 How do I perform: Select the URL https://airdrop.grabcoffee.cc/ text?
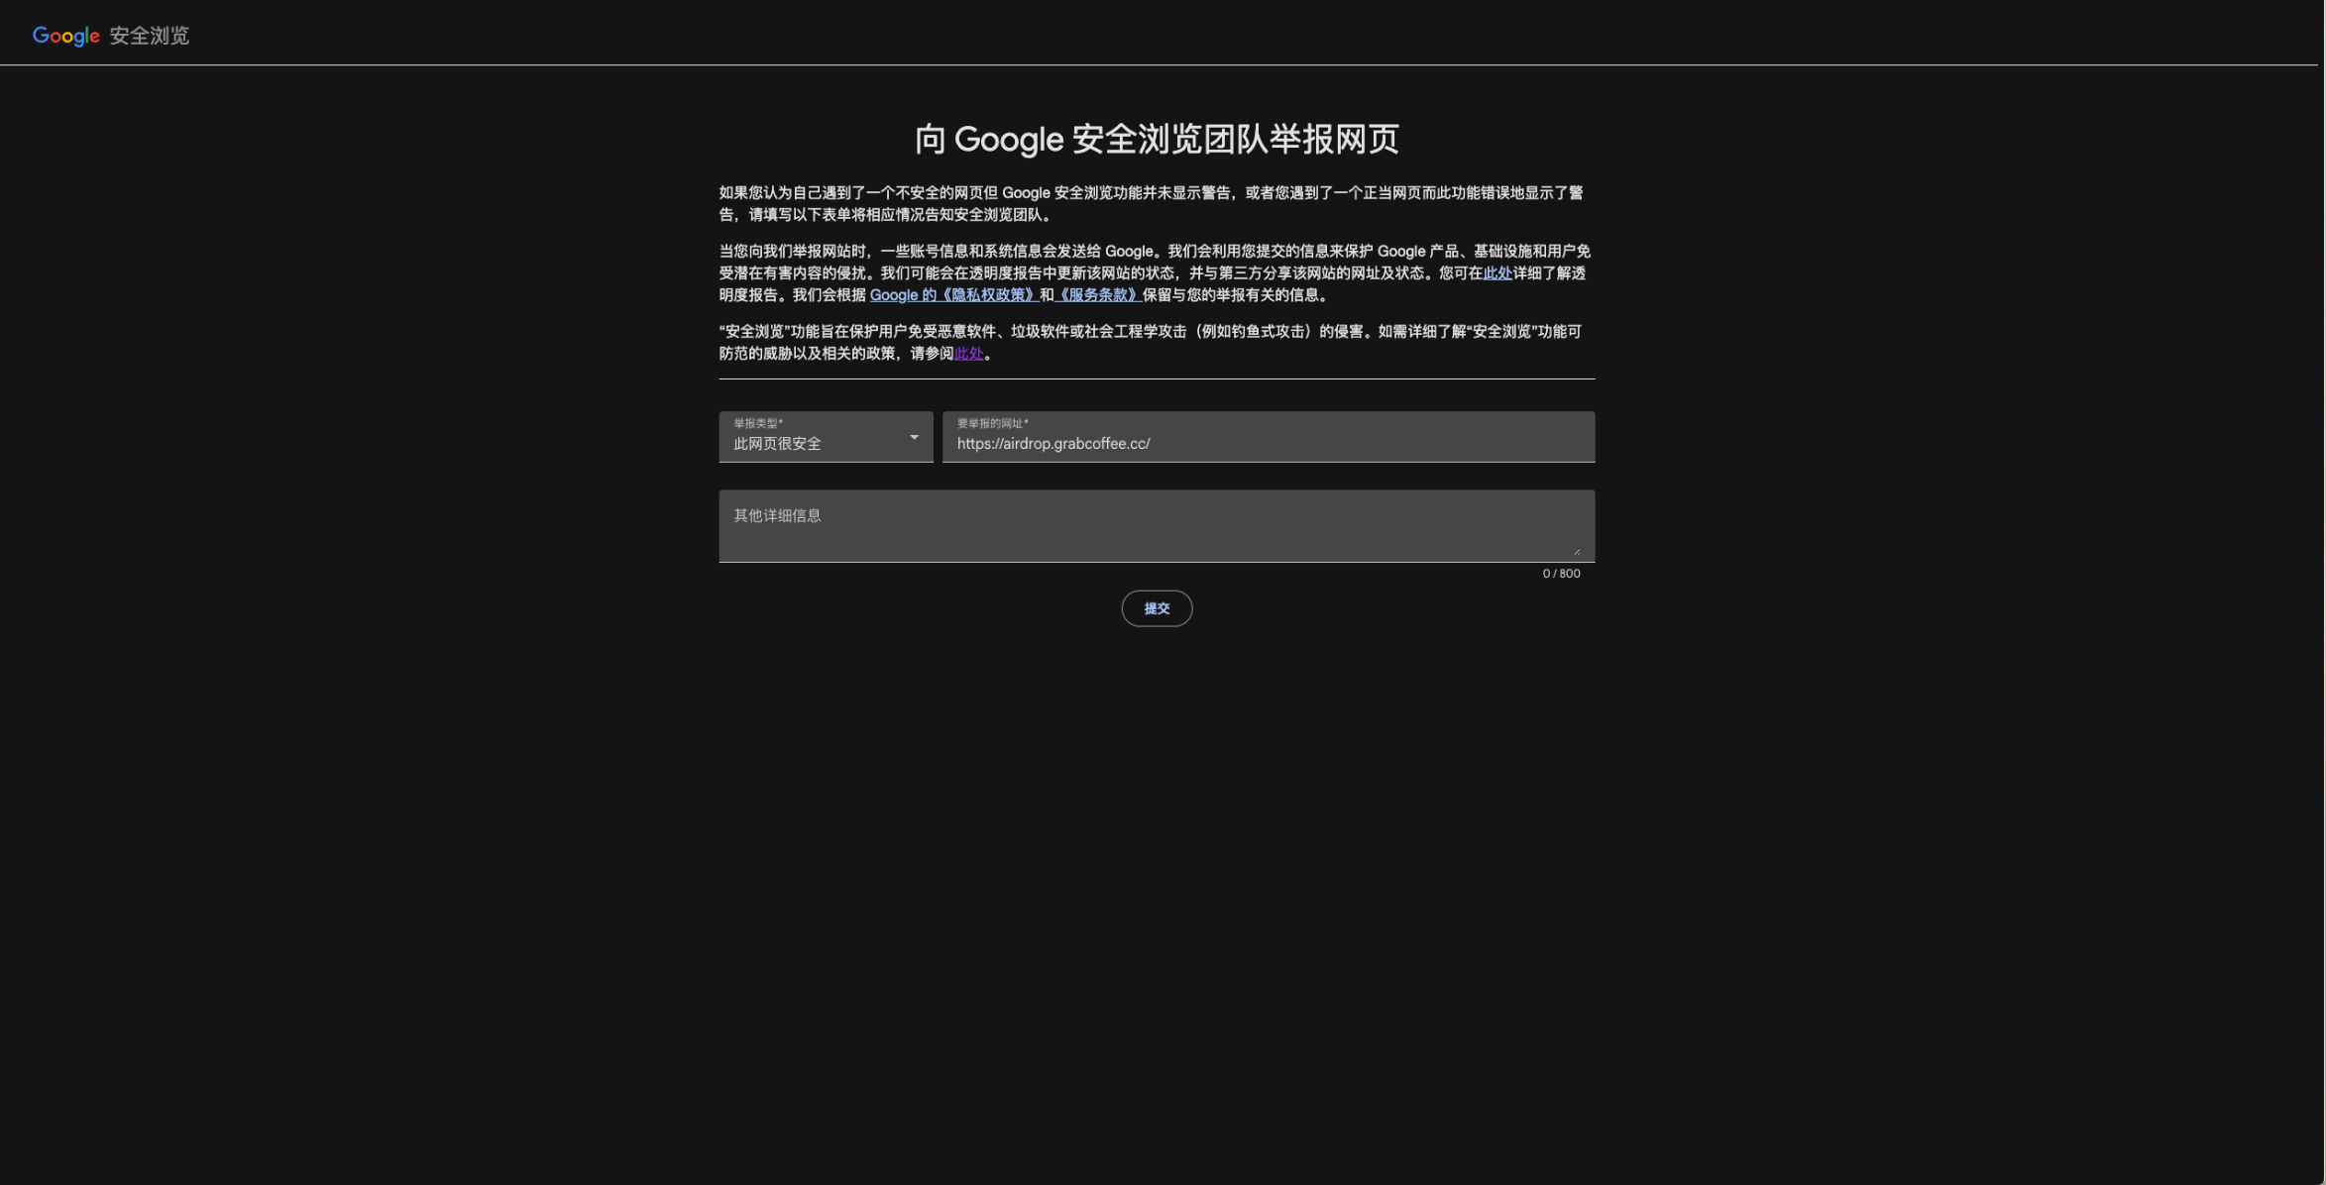1052,443
